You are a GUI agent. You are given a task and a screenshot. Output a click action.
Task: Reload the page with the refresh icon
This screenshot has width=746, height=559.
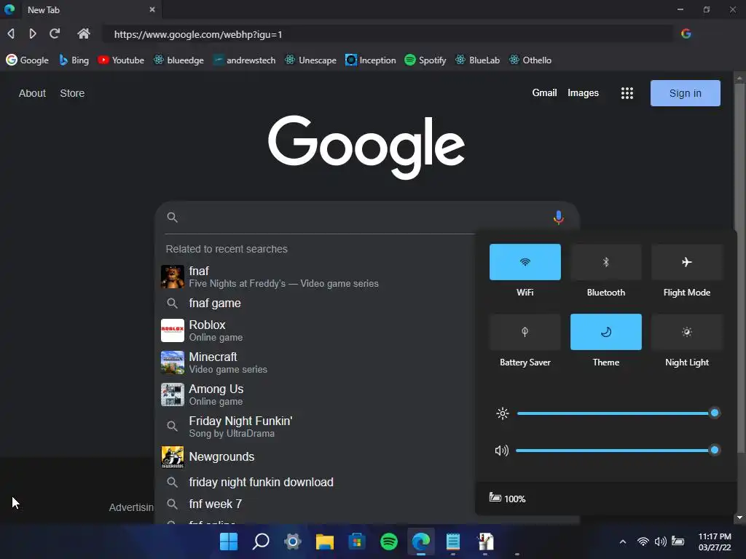coord(55,33)
